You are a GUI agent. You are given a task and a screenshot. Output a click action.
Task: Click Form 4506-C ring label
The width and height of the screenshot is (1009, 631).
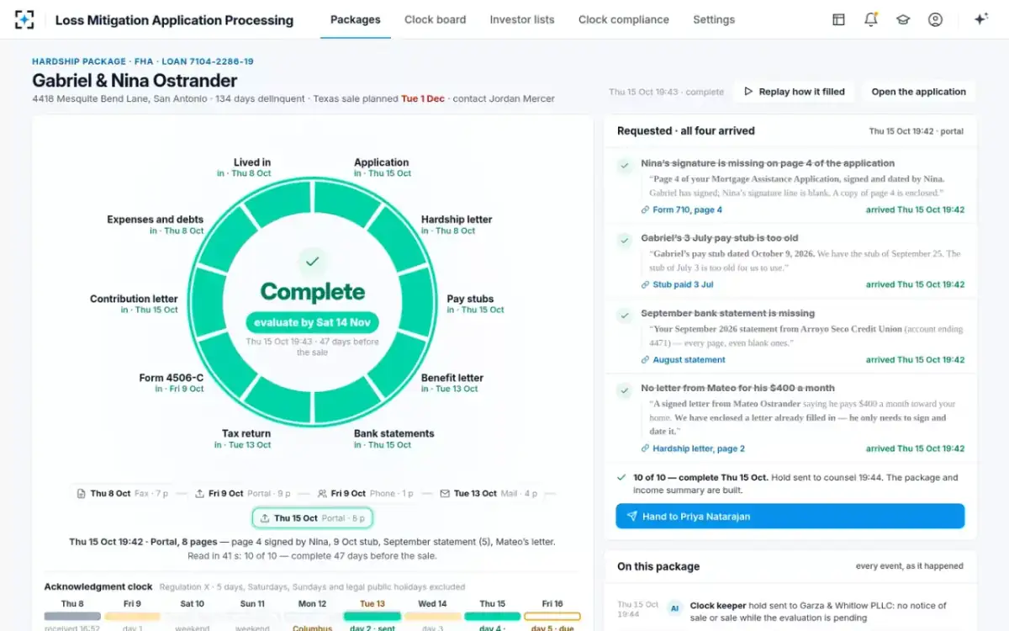point(172,383)
